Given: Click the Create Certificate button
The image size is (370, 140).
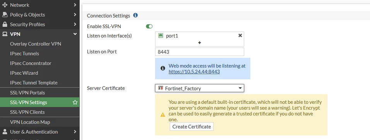Looking at the screenshot, I should click(192, 127).
